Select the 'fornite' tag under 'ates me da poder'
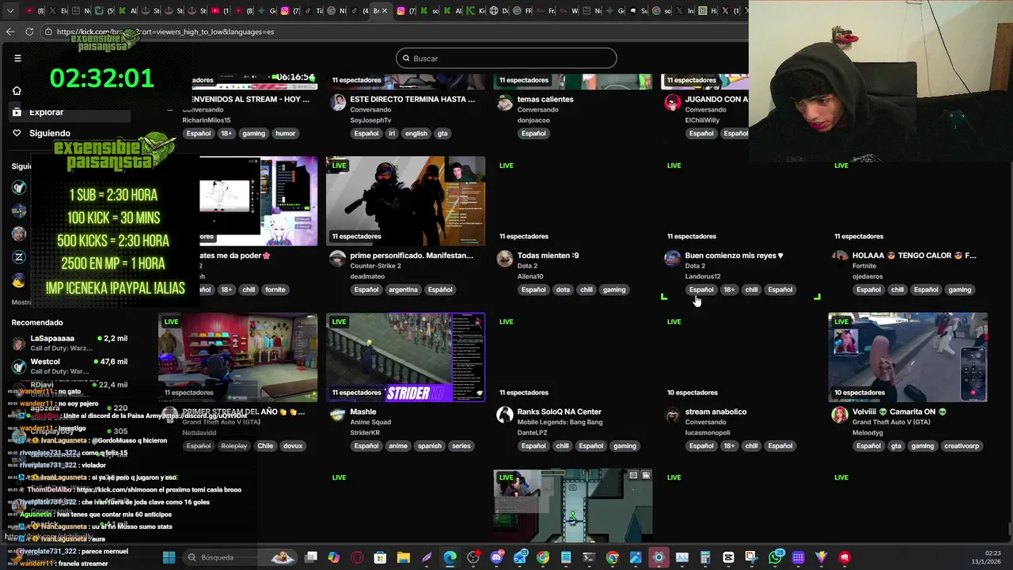The height and width of the screenshot is (570, 1013). tap(275, 290)
